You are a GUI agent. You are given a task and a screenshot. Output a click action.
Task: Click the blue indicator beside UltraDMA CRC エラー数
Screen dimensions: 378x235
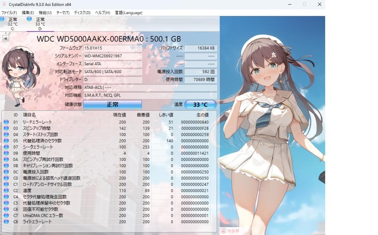click(5, 216)
